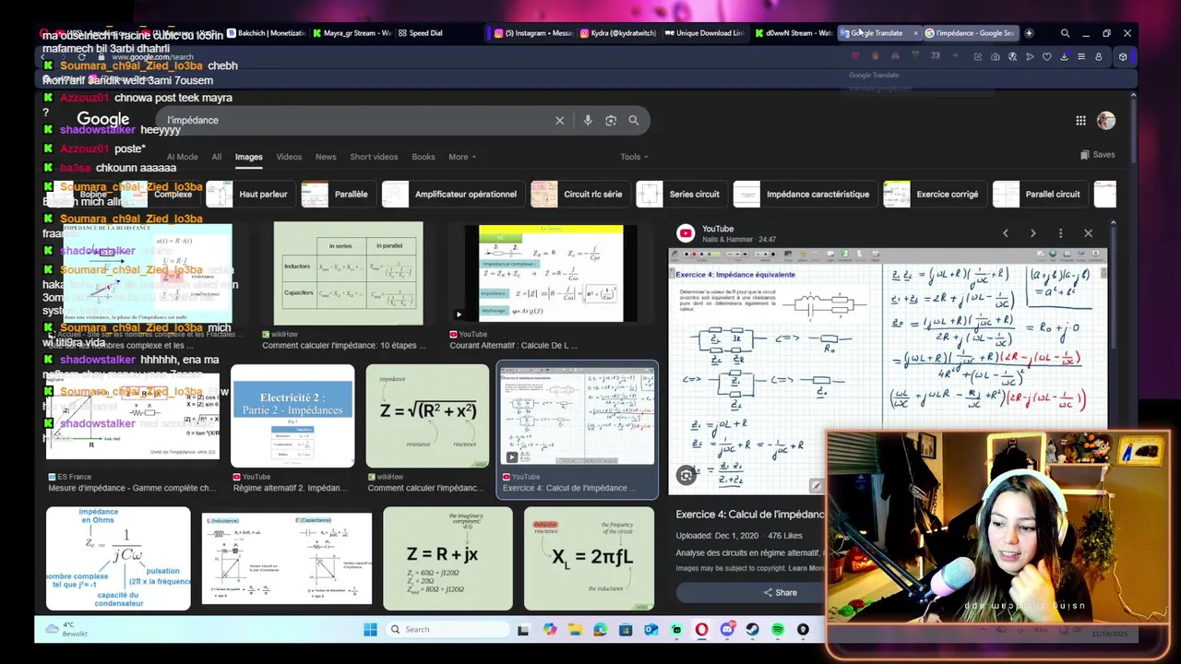
Task: Open Microsoft Store taskbar icon
Action: [626, 630]
